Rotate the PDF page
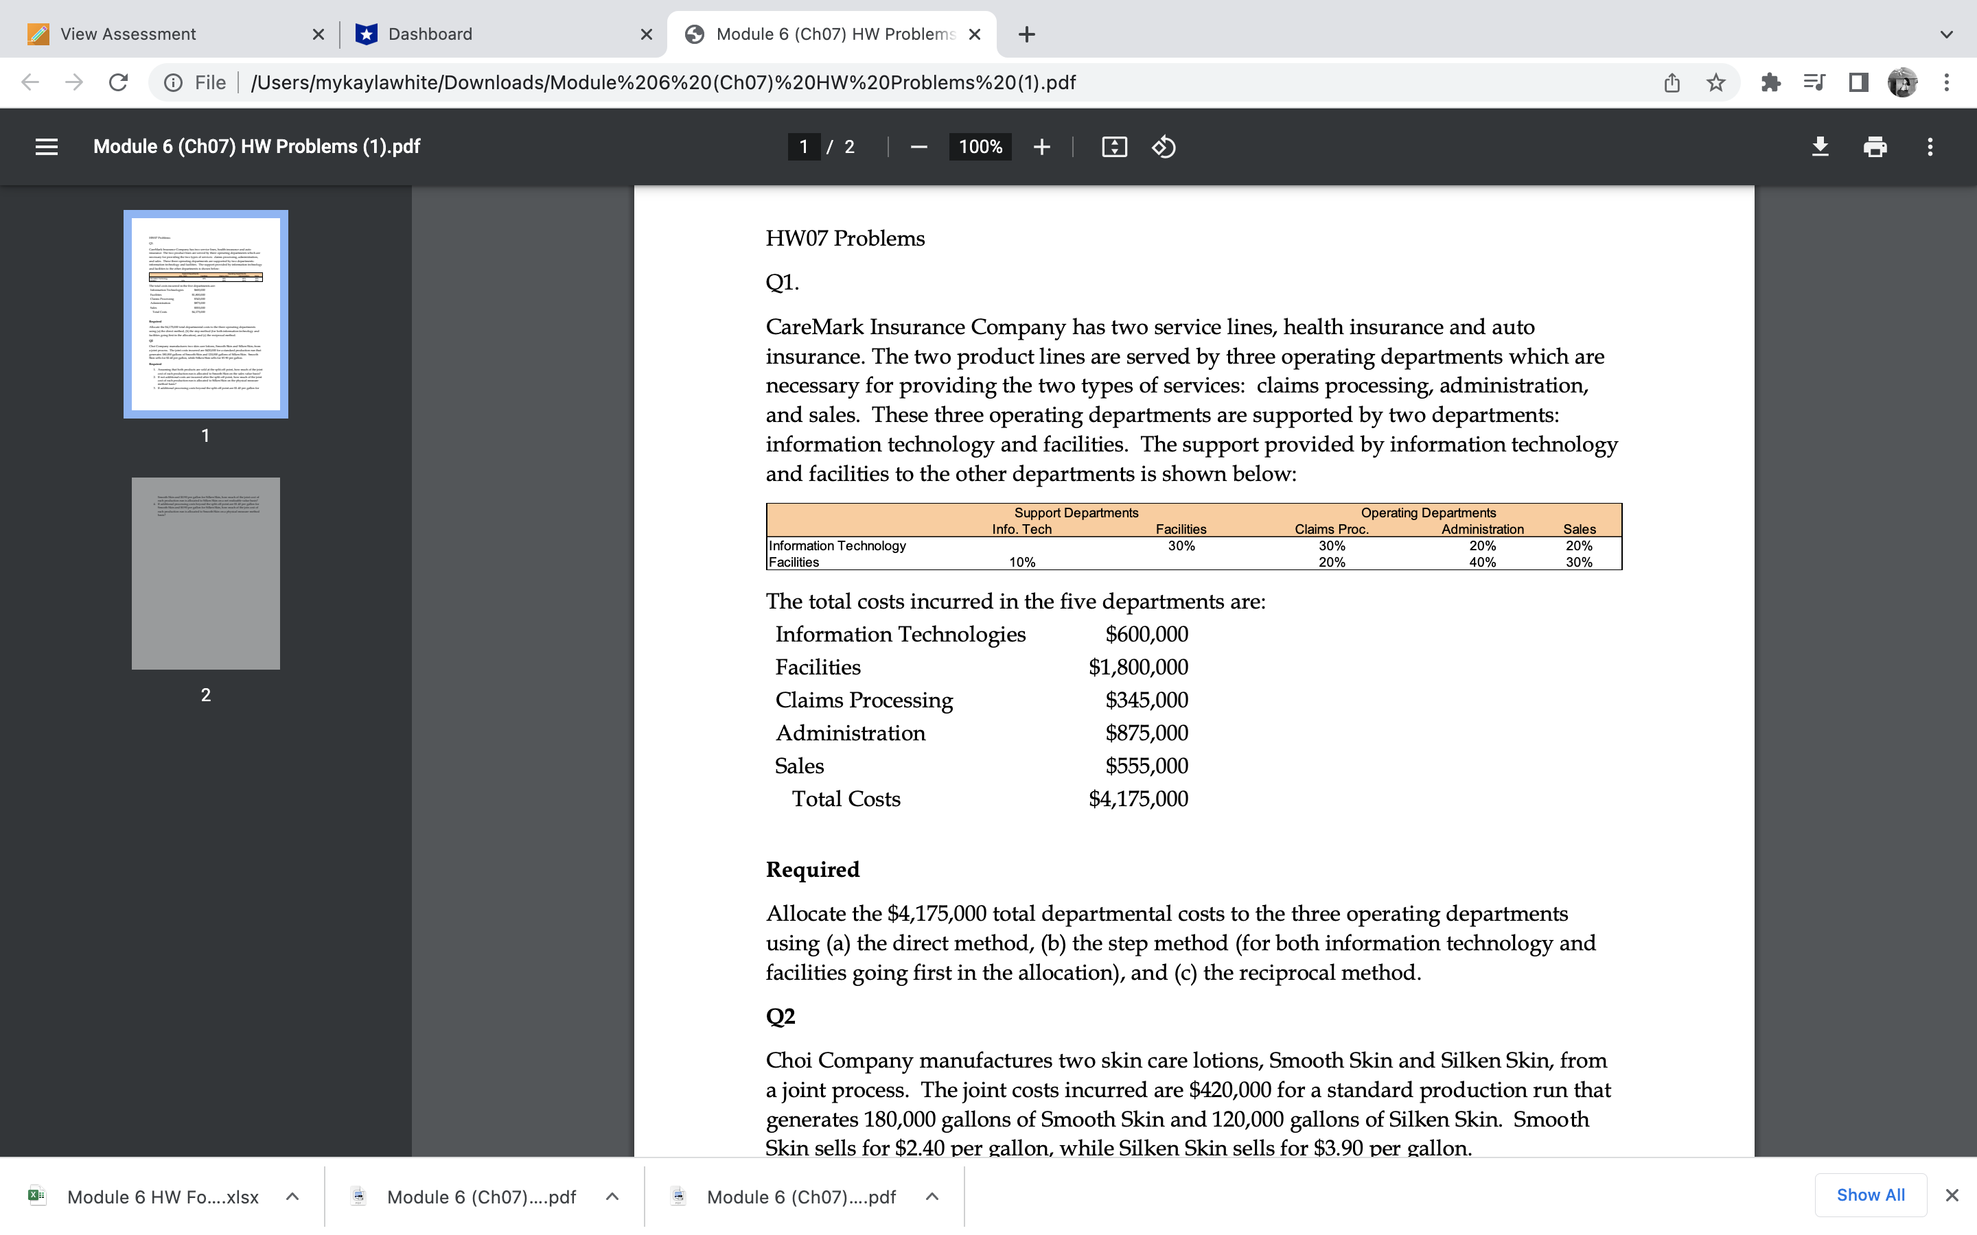Viewport: 1977px width, 1235px height. tap(1164, 147)
